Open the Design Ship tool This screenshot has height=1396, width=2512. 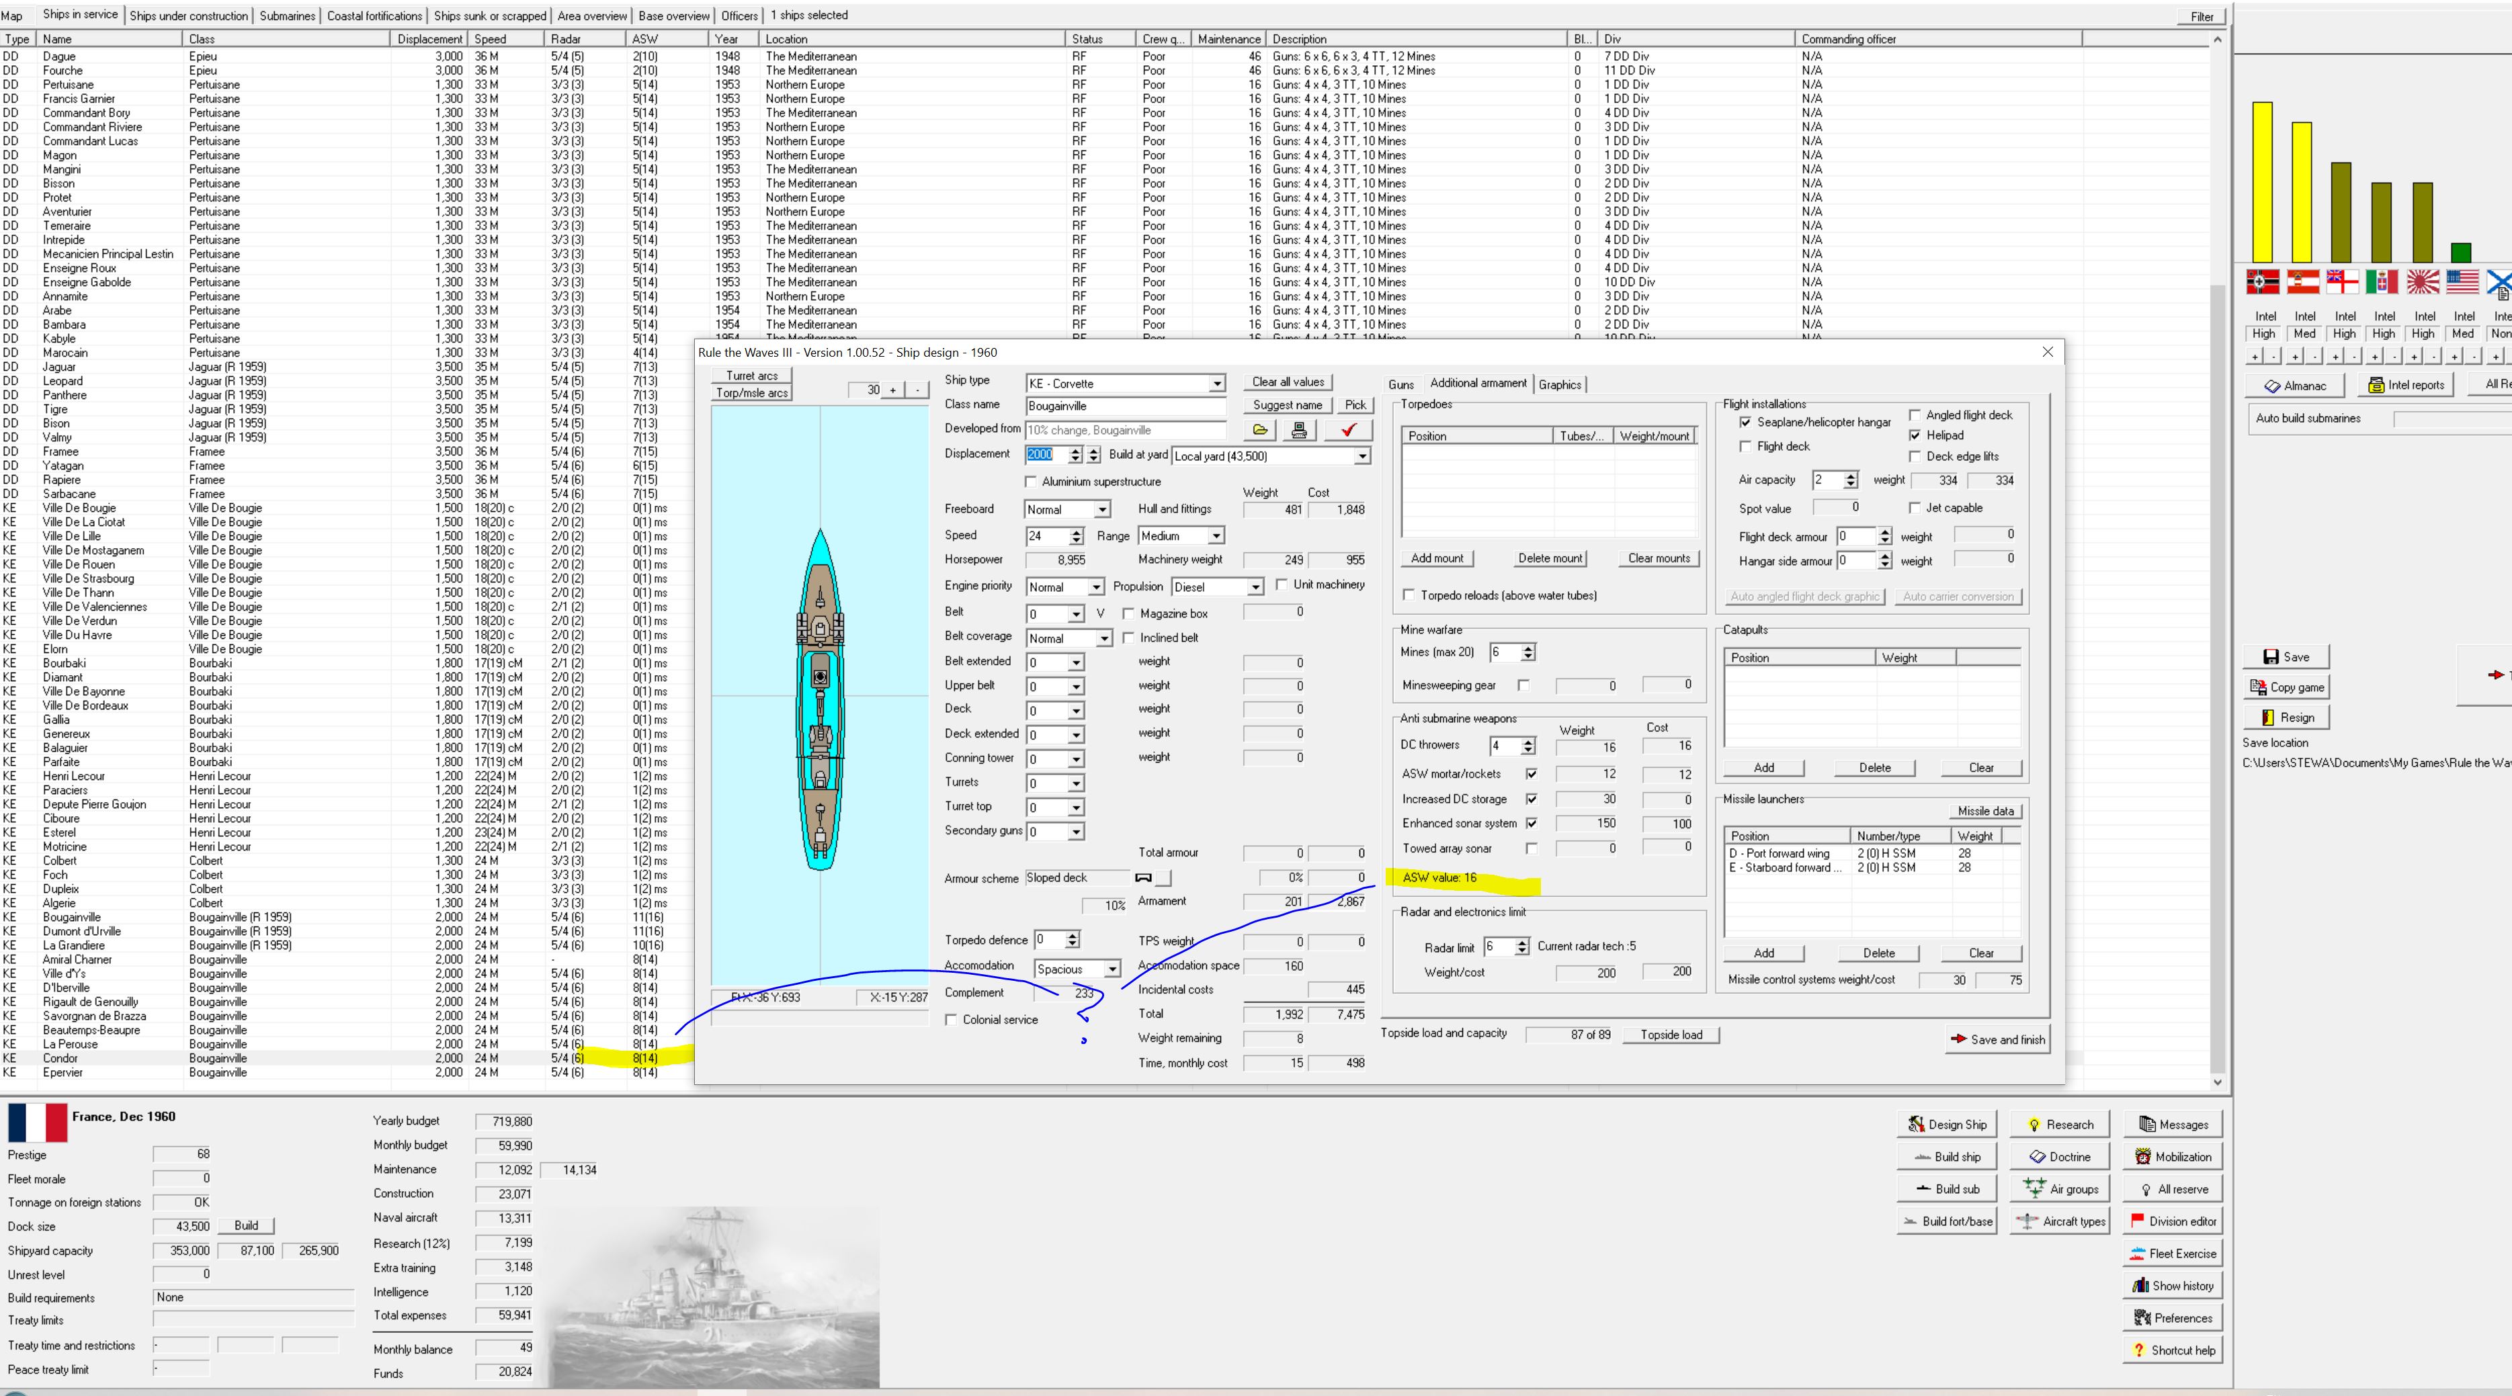pyautogui.click(x=1946, y=1124)
